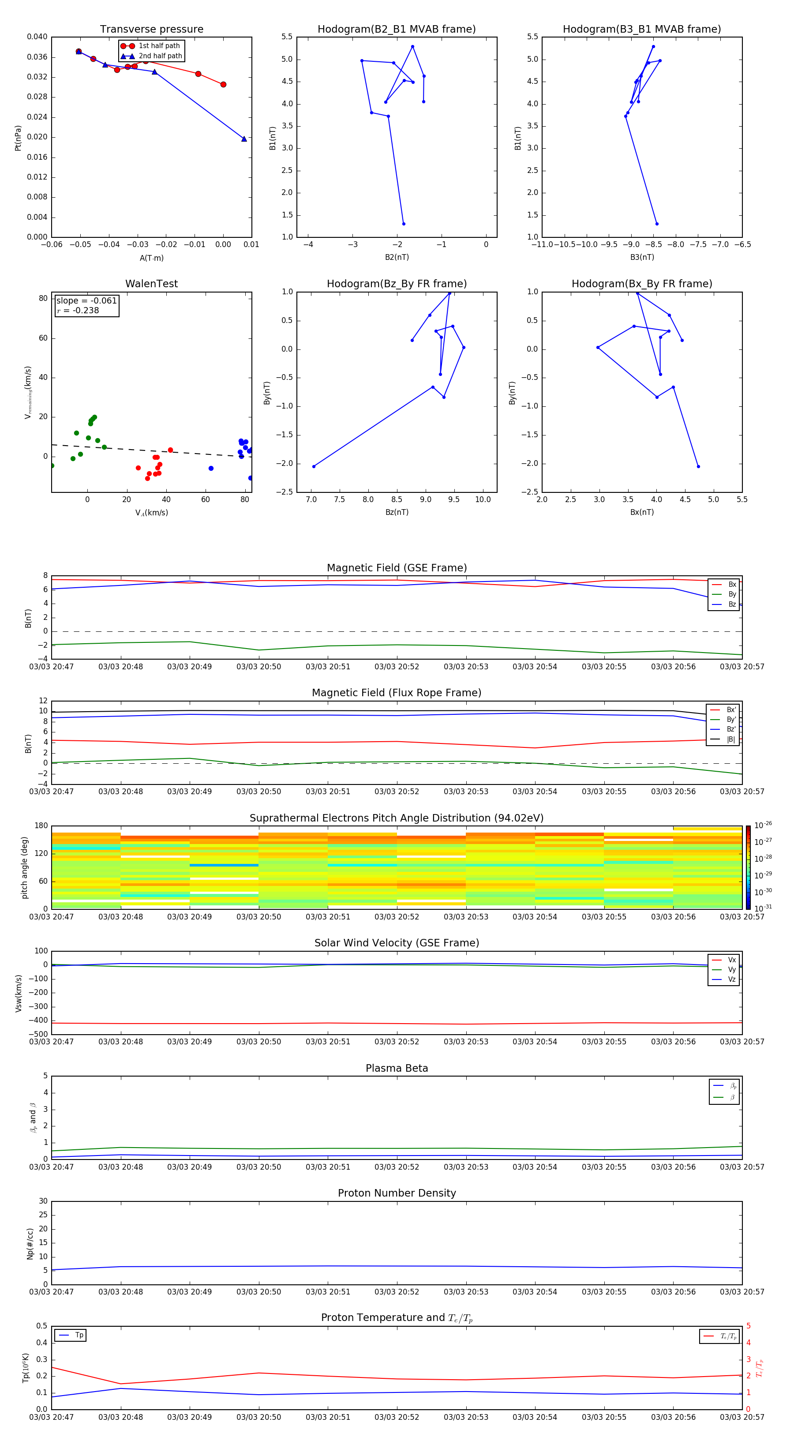Click the 'Magnetic Field (GSE Frame)' title
The height and width of the screenshot is (1456, 794).
click(x=397, y=568)
